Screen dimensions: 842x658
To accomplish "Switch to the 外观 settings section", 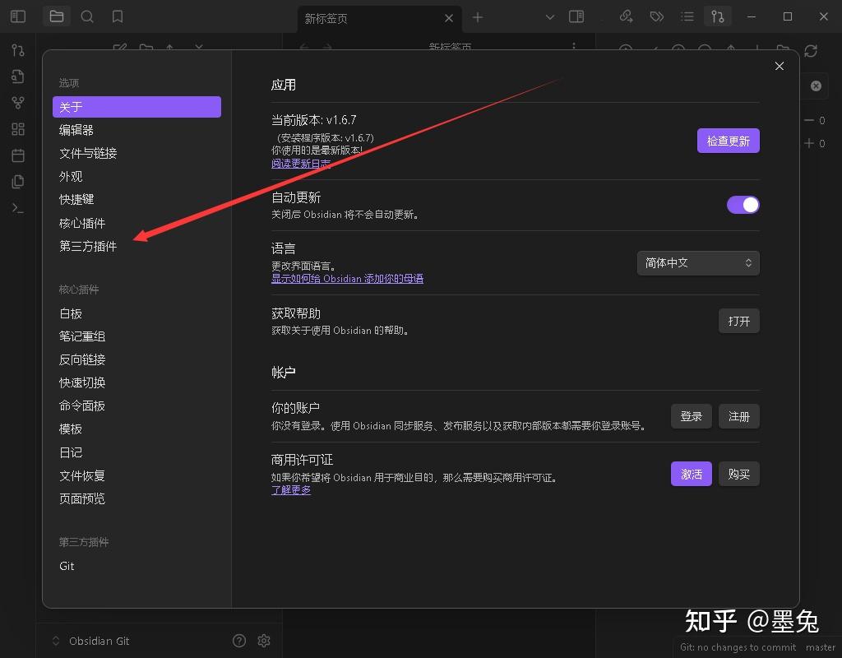I will pyautogui.click(x=72, y=176).
